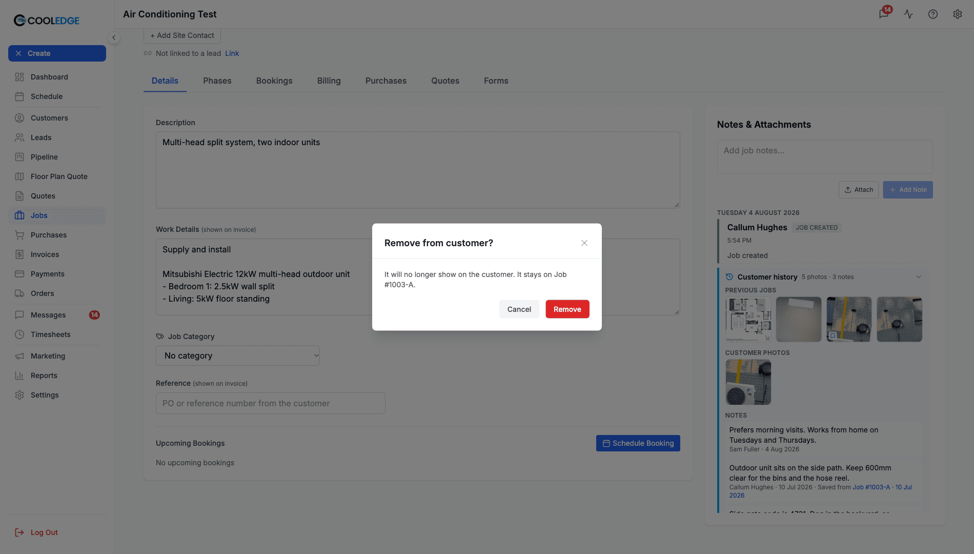The width and height of the screenshot is (974, 554).
Task: Open Payments in the sidebar
Action: pos(57,274)
